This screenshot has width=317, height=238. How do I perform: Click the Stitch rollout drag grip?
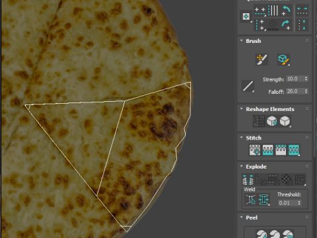[307, 138]
